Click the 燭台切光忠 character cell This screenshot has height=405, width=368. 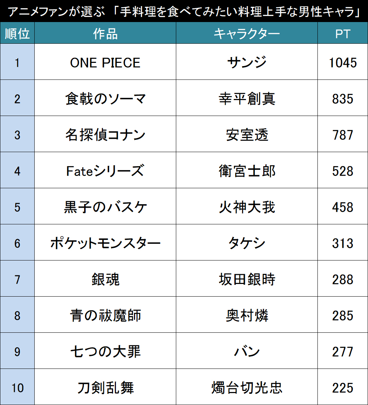(247, 387)
